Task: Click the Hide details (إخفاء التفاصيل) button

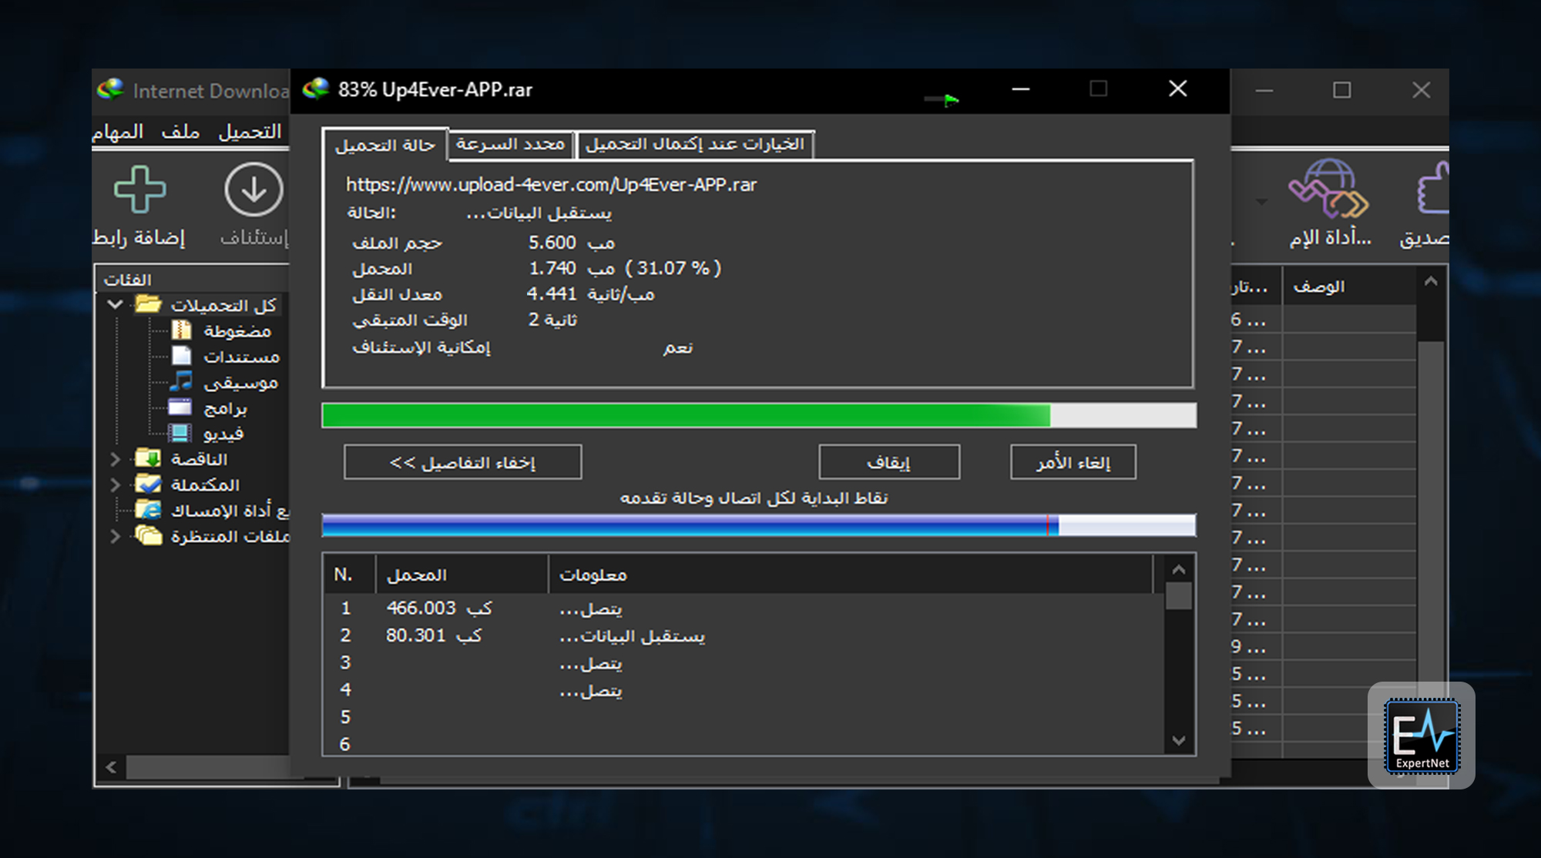Action: (x=462, y=463)
